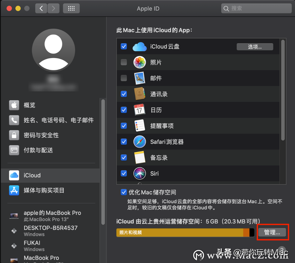Click the Photos app icon
This screenshot has width=295, height=263.
140,62
